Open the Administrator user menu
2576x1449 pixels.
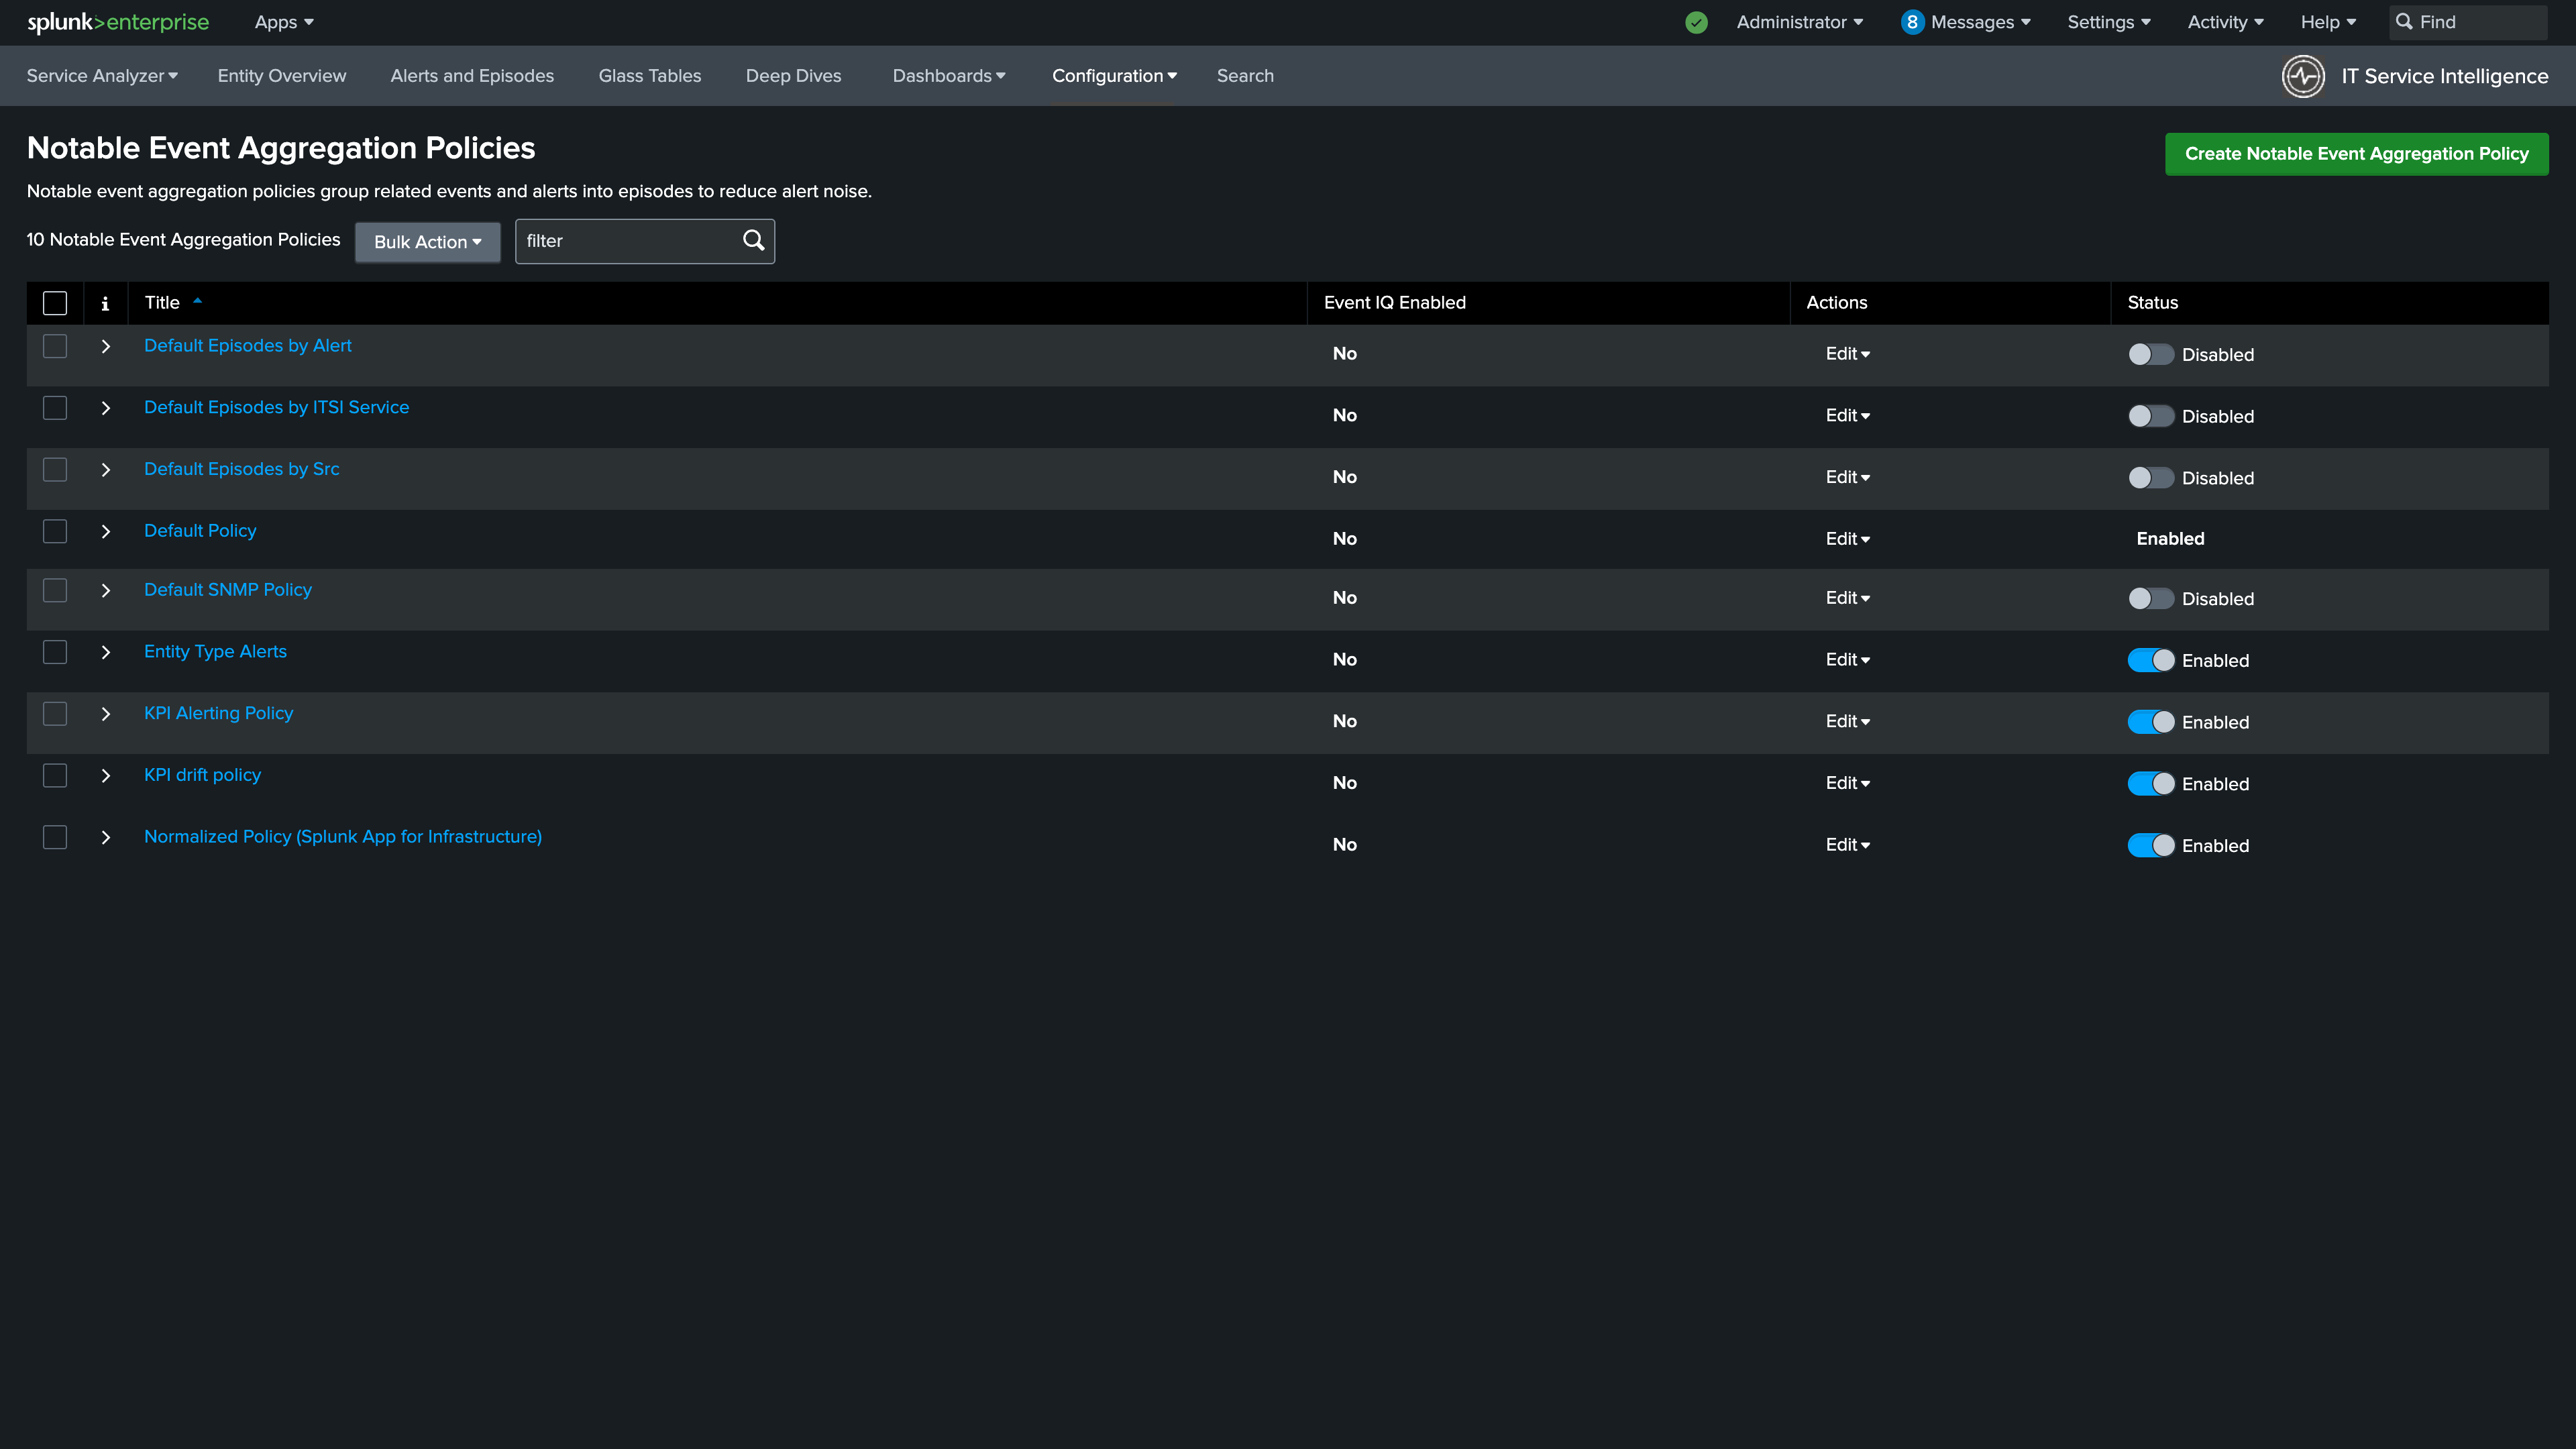(1799, 22)
